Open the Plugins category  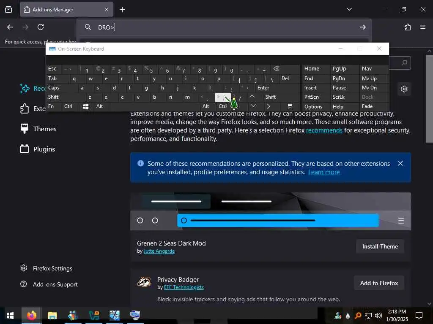(38, 149)
